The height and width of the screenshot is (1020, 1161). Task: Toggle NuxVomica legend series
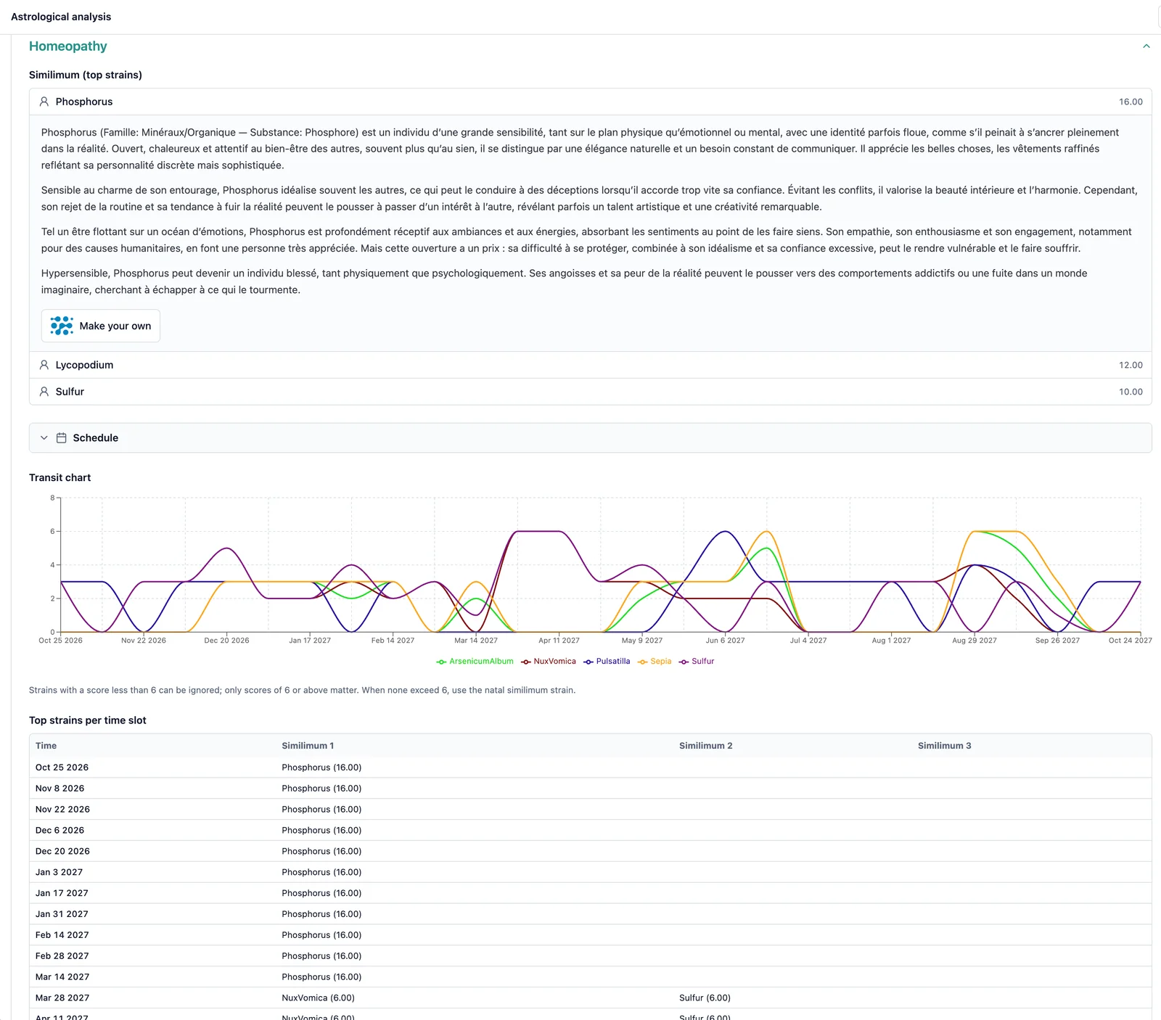point(548,662)
